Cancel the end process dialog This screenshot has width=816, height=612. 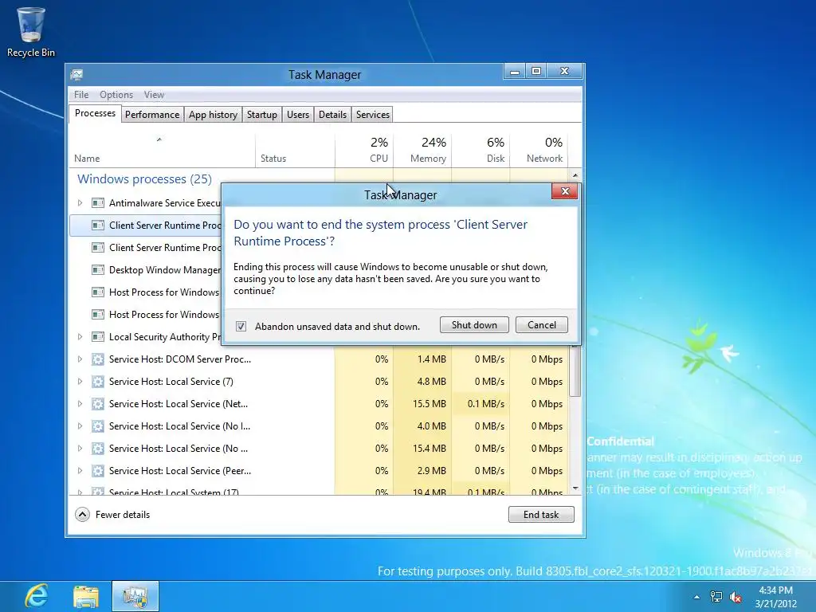541,325
